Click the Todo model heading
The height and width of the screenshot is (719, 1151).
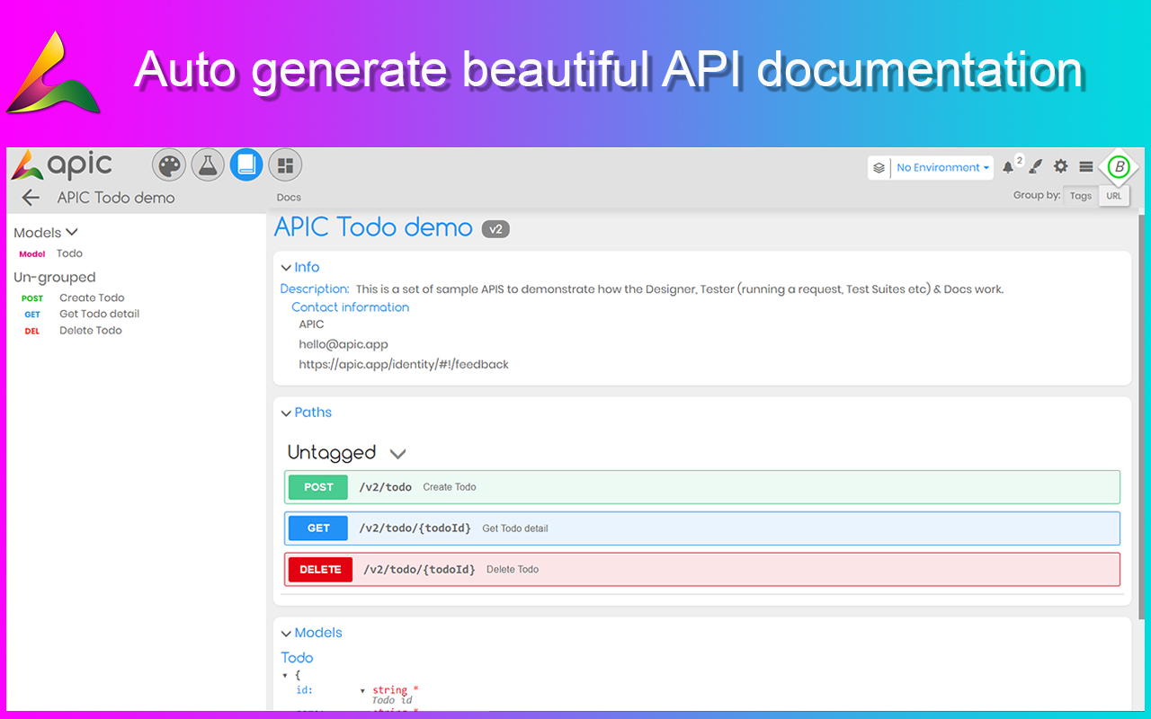click(297, 658)
